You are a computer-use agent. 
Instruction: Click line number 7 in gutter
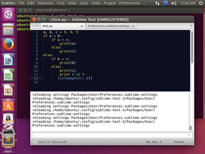point(37,55)
